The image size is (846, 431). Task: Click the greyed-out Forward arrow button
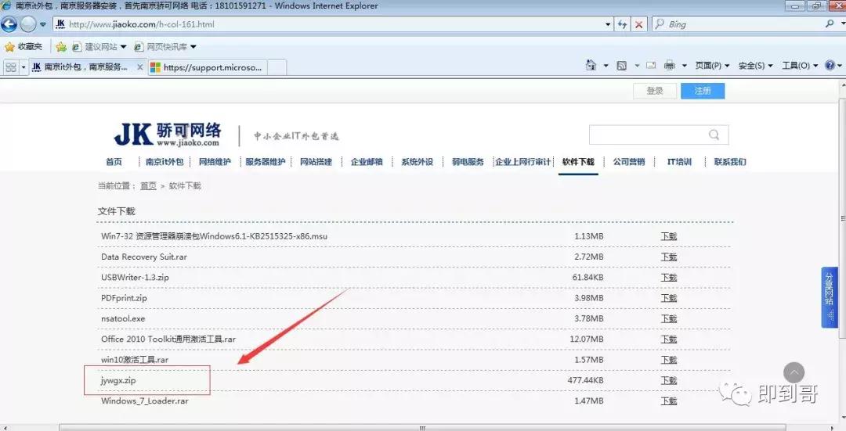[x=28, y=24]
